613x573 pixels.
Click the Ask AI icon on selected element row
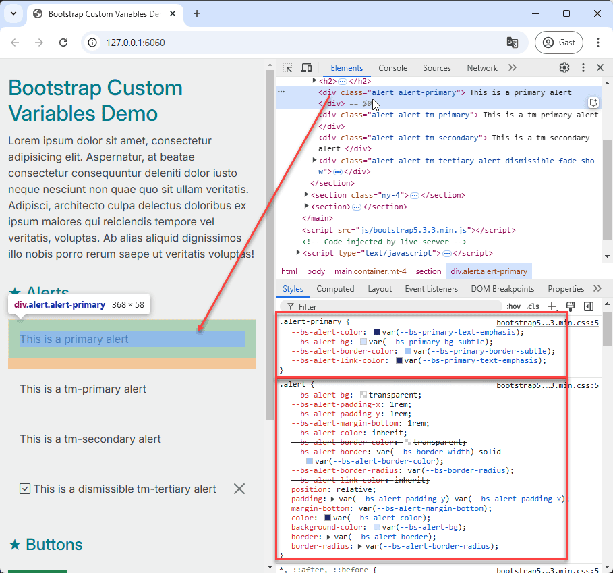pyautogui.click(x=593, y=103)
